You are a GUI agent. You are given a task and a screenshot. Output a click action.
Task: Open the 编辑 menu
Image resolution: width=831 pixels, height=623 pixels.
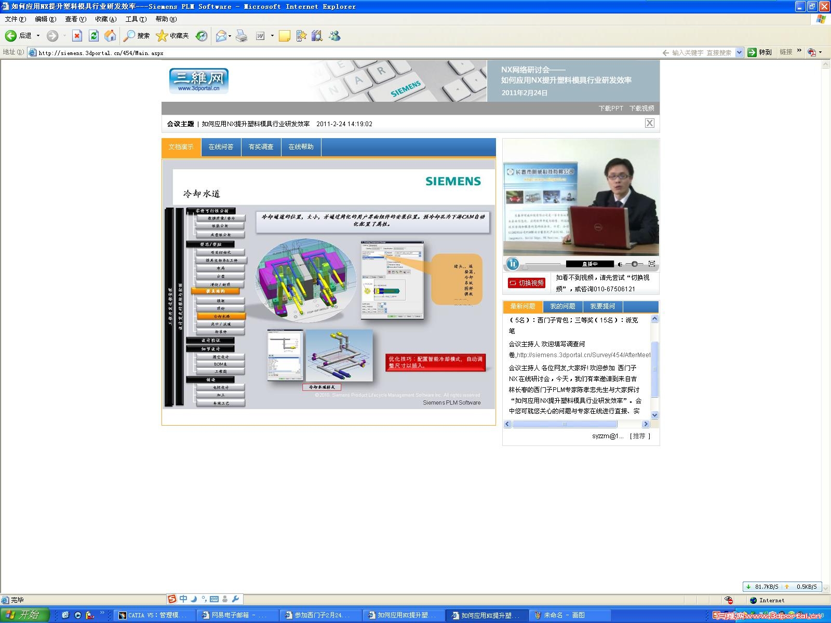coord(45,19)
